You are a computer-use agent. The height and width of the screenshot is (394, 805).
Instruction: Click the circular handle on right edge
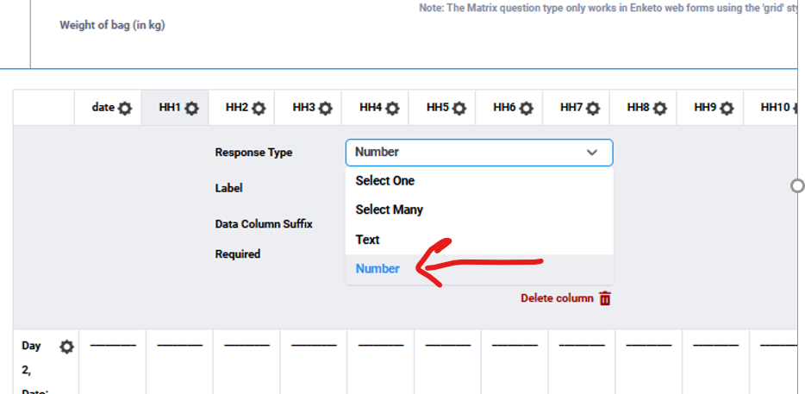point(797,185)
